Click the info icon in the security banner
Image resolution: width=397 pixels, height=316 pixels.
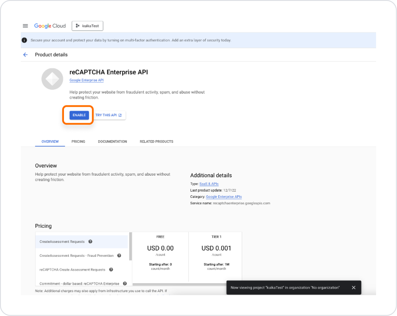24,40
